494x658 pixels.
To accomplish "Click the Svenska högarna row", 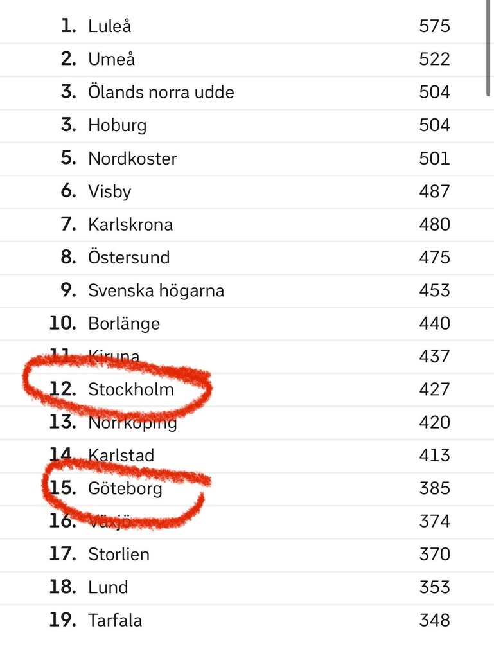I will [x=247, y=290].
